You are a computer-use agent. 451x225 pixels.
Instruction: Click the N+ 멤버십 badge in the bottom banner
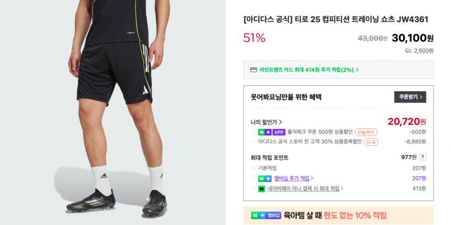(266, 215)
